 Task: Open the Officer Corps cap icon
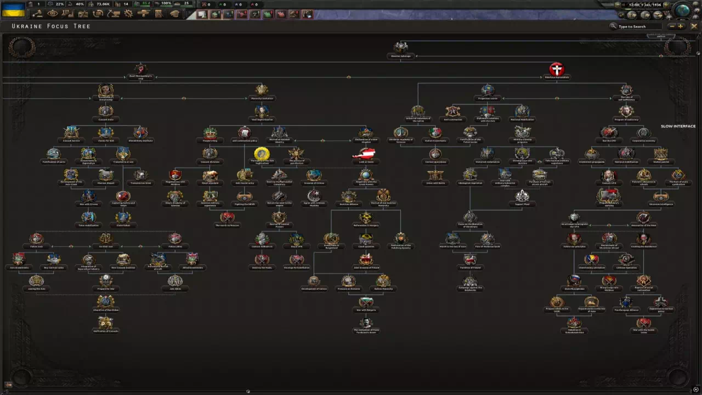pos(175,14)
